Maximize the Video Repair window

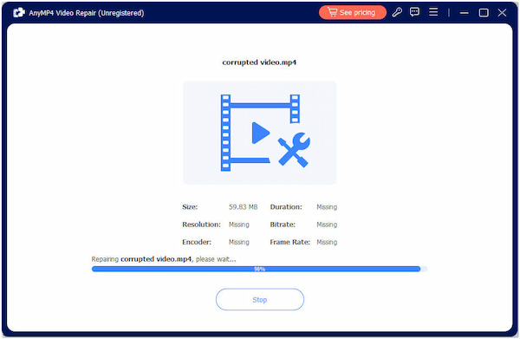[484, 13]
